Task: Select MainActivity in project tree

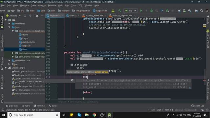Action: 29,42
